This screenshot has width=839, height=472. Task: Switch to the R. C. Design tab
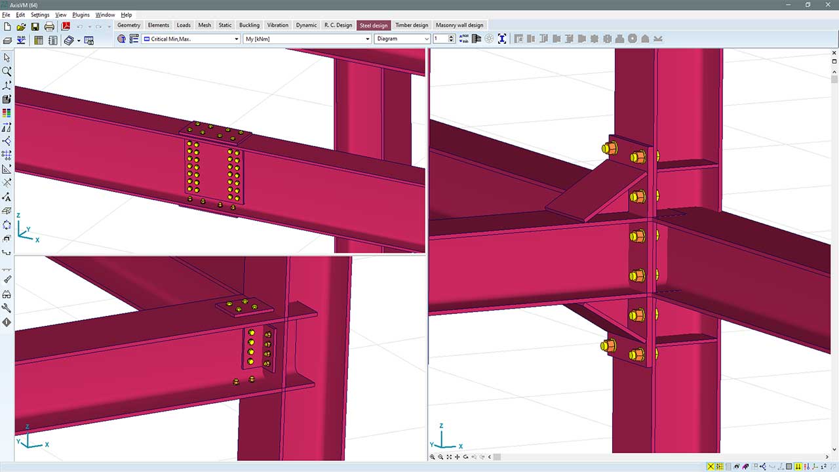coord(338,25)
